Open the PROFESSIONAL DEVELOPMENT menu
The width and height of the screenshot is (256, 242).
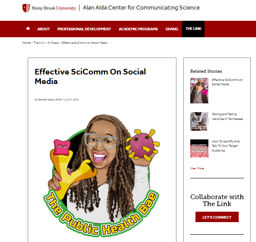click(x=84, y=29)
